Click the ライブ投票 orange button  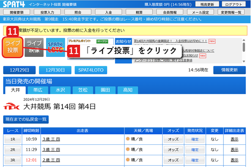click(x=13, y=47)
